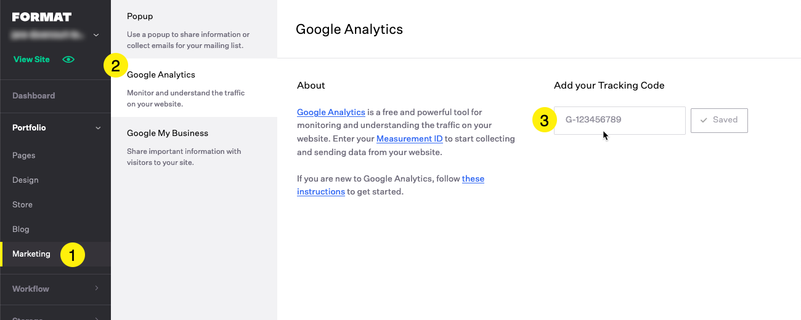Click the yellow step 2 marker
Screen dimensions: 801x320
115,65
